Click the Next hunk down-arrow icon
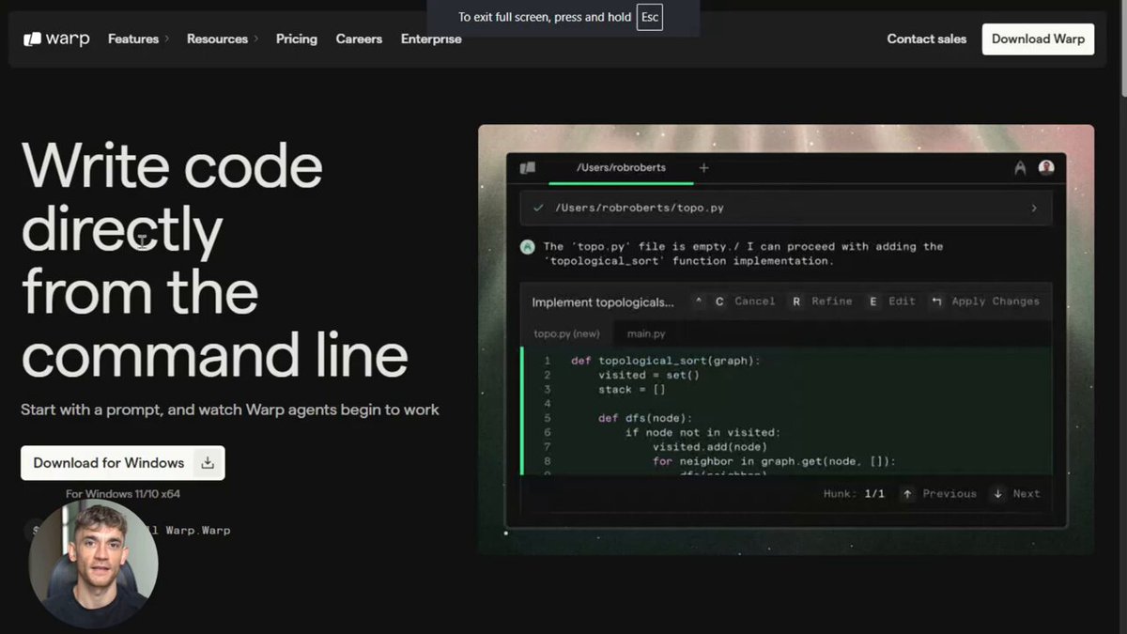Screen dimensions: 1127x634 [x=997, y=494]
